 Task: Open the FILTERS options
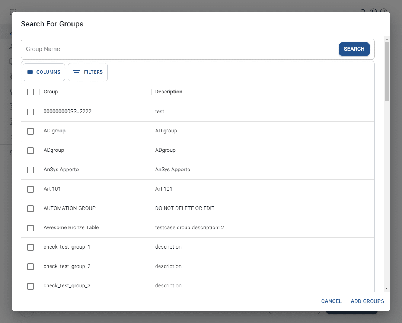[x=87, y=72]
